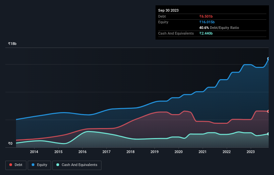The height and width of the screenshot is (175, 274).
Task: Click the ₹18b y-axis label
Action: (12, 44)
